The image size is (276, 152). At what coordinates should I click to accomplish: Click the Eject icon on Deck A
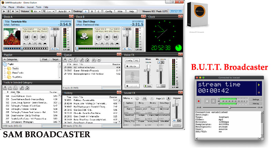click(x=30, y=44)
